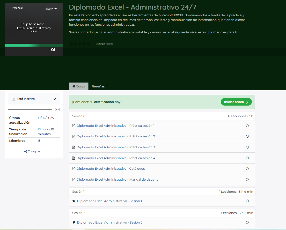The height and width of the screenshot is (230, 286).
Task: Toggle completion circle for Práctica sesión 1
Action: tap(247, 126)
